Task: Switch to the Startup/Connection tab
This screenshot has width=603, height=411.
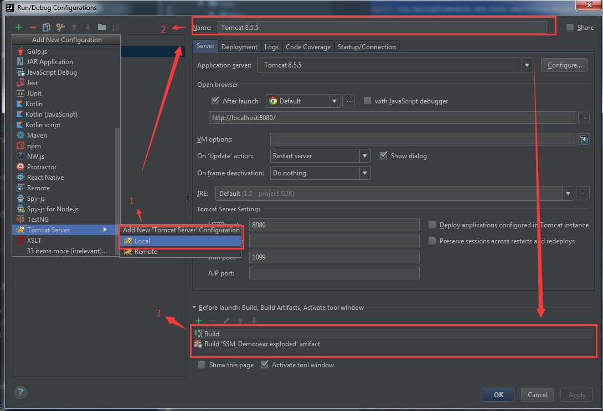Action: click(367, 47)
